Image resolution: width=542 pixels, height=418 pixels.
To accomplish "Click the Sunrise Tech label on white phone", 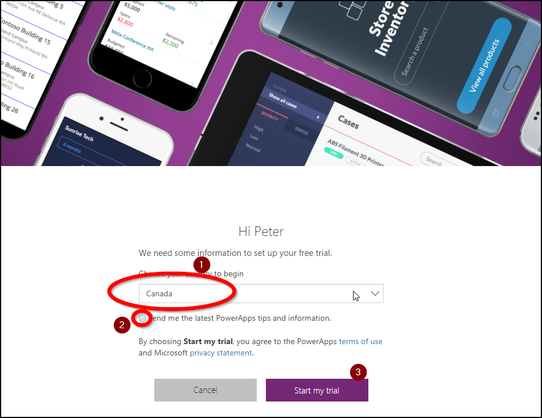I will [79, 133].
